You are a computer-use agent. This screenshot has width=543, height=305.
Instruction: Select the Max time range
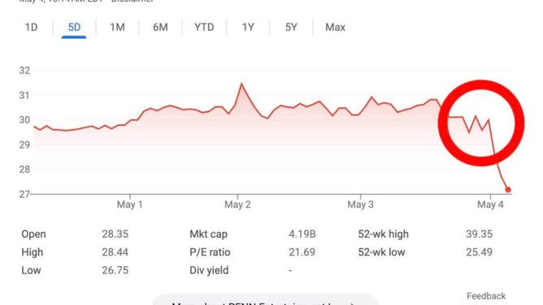point(335,28)
